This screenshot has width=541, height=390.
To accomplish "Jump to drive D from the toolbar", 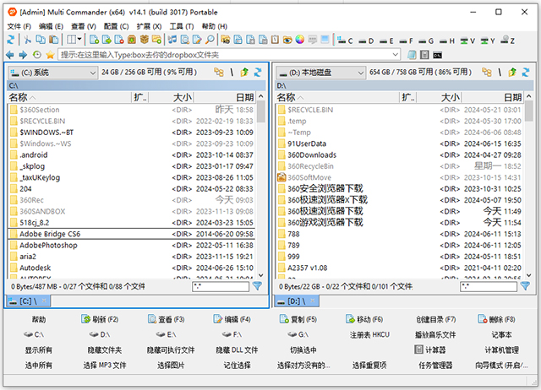I will click(366, 41).
